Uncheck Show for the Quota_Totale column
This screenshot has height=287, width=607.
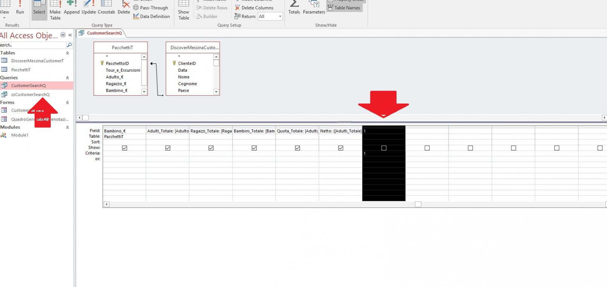click(298, 148)
